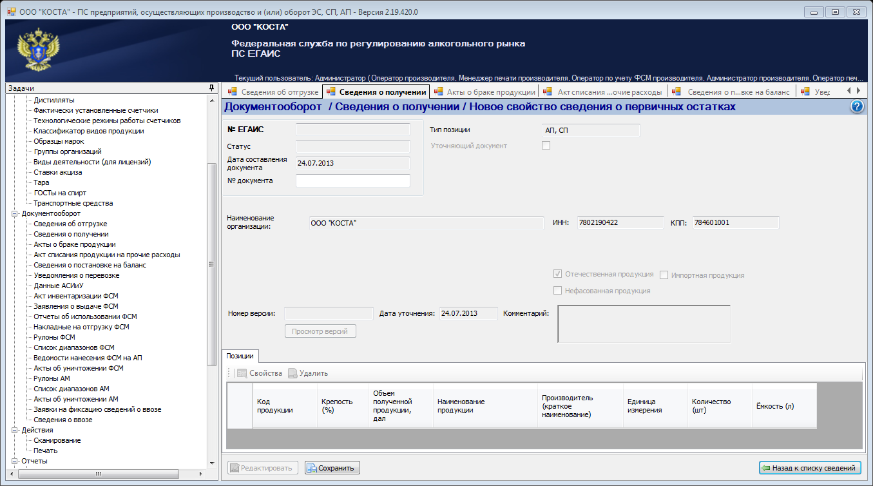Open Сведения о ввозе tree item
873x486 pixels.
pyautogui.click(x=63, y=420)
